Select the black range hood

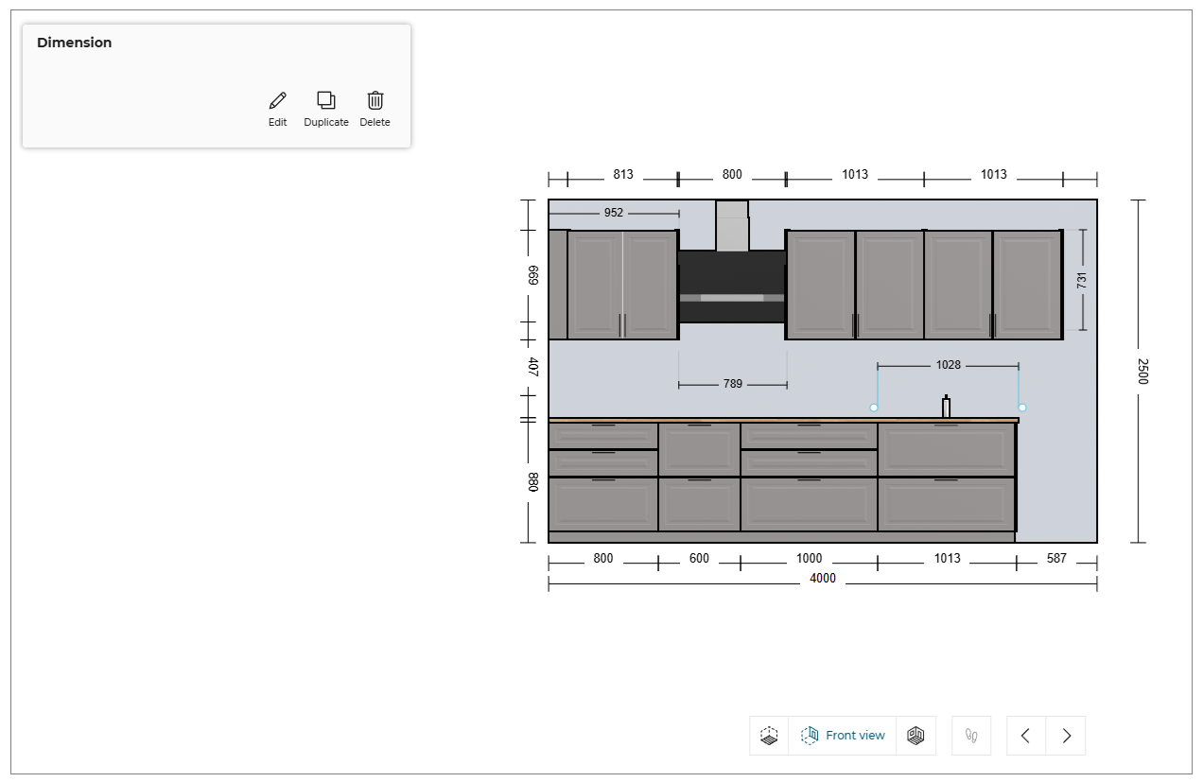coord(732,286)
